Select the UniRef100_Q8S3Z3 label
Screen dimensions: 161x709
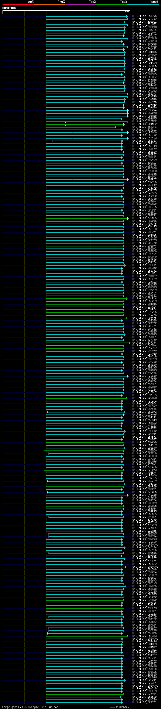pyautogui.click(x=144, y=141)
